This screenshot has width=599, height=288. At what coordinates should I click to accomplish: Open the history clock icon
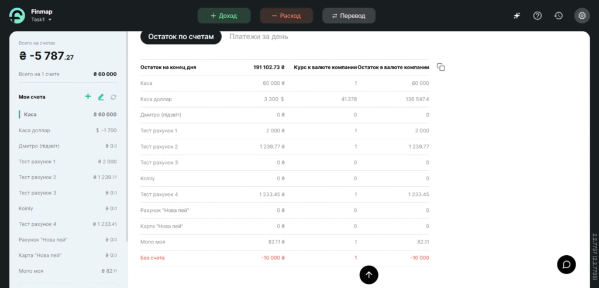pyautogui.click(x=559, y=16)
